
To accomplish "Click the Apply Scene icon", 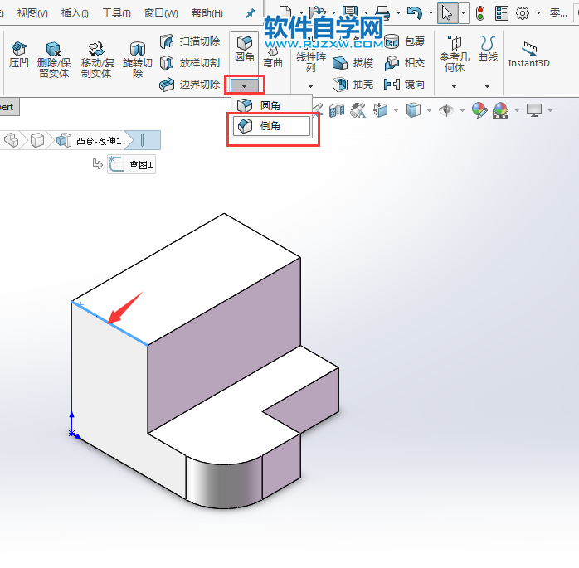I will click(x=501, y=110).
